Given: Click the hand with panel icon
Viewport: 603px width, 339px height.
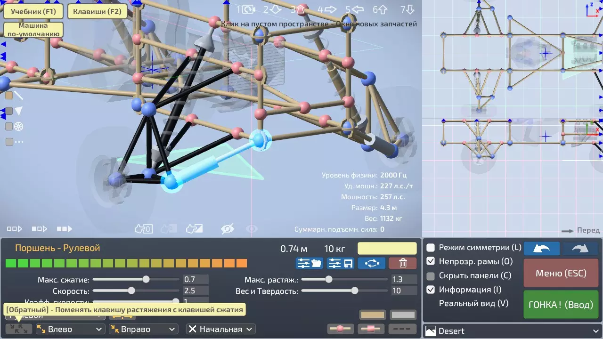Looking at the screenshot, I should tap(194, 229).
